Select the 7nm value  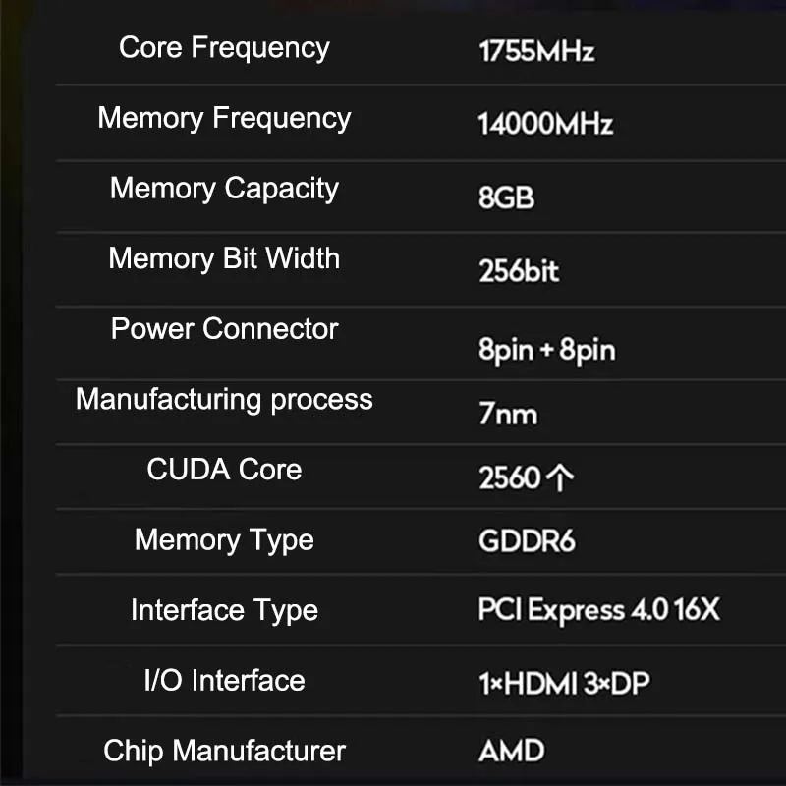point(508,414)
